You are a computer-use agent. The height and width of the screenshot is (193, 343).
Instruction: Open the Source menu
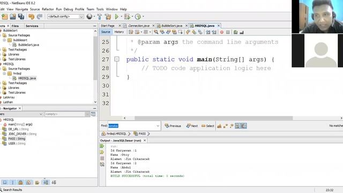click(35, 9)
